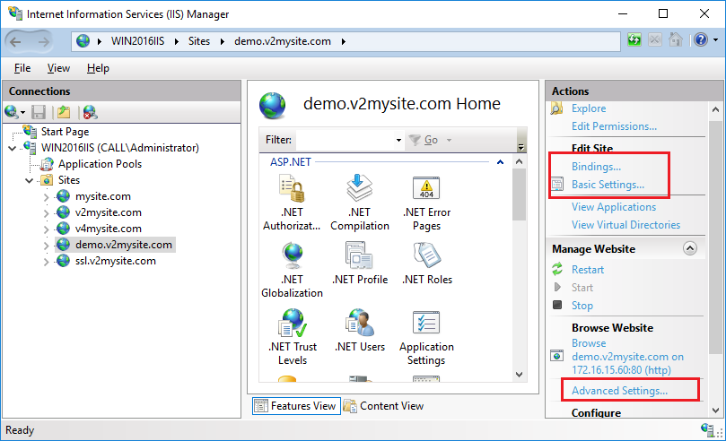
Task: Collapse the WIN2016IIS server node
Action: pyautogui.click(x=13, y=148)
